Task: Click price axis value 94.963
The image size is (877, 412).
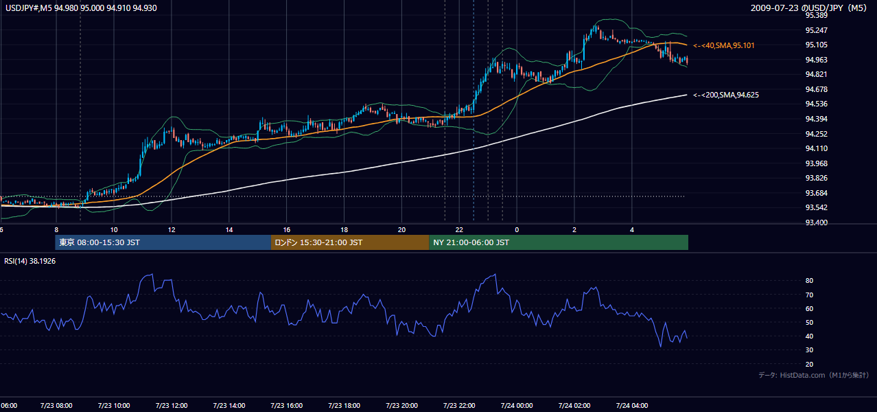Action: 817,60
